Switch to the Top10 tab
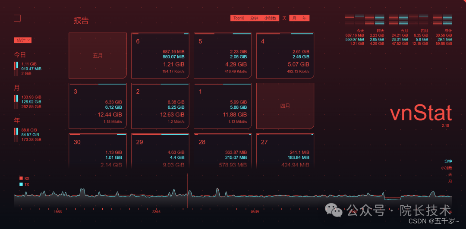 coord(239,19)
